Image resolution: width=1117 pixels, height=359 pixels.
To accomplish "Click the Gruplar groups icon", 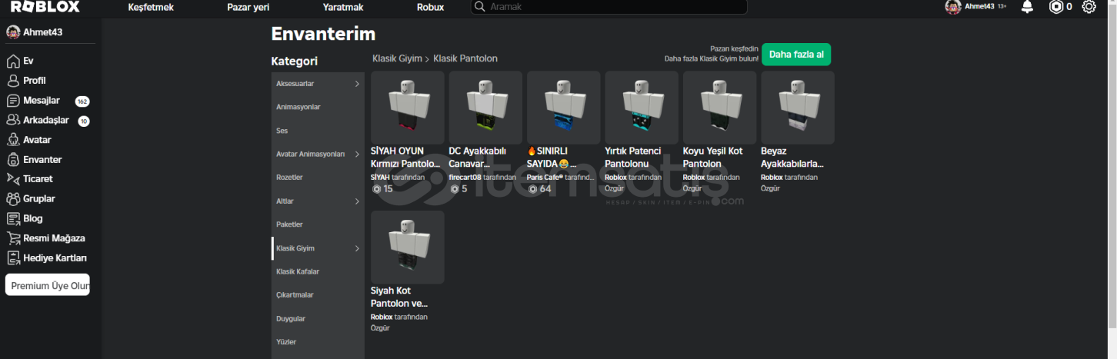I will [13, 198].
